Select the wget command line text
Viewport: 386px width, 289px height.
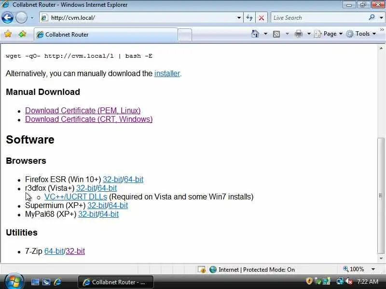79,56
